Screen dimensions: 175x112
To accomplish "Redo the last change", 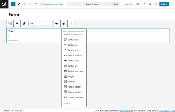I will pyautogui.click(x=31, y=4).
